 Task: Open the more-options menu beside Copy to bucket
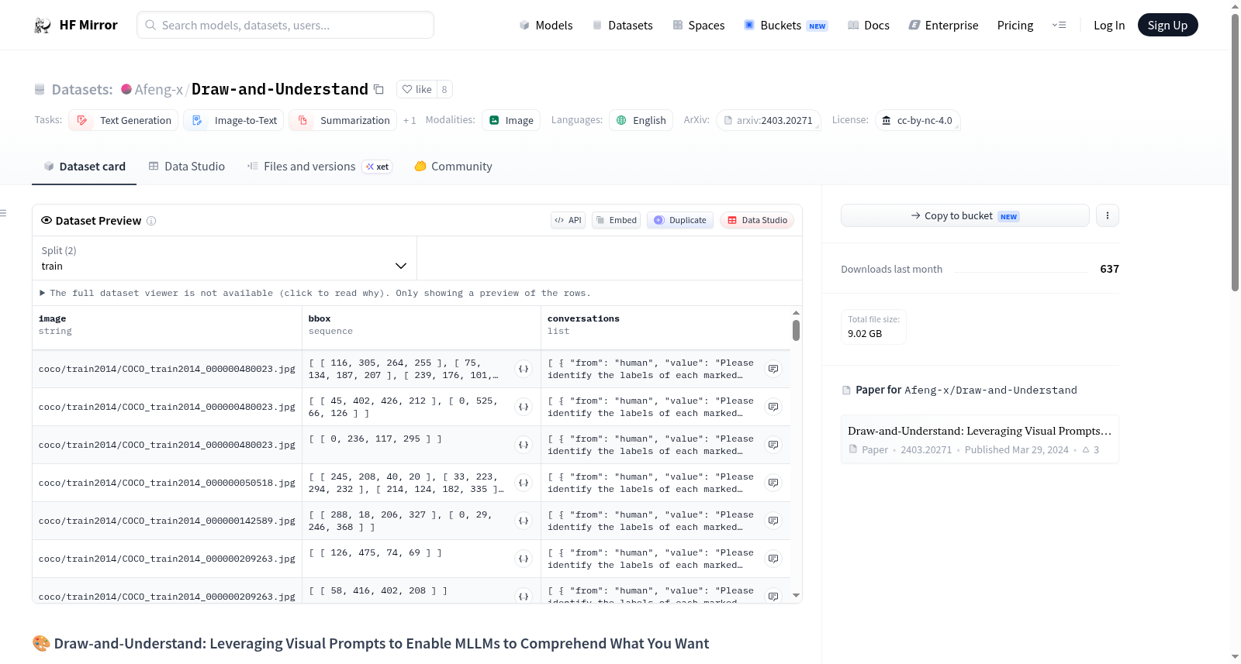click(1108, 215)
